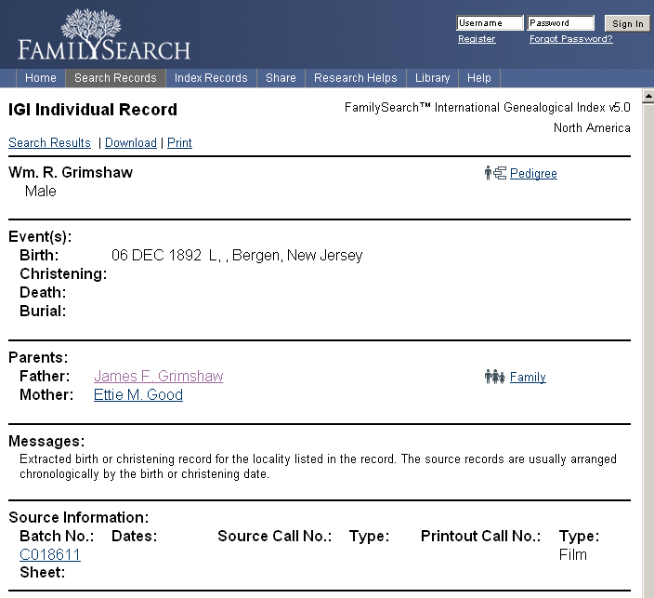This screenshot has height=598, width=654.
Task: Open batch number C018611 link
Action: point(50,555)
